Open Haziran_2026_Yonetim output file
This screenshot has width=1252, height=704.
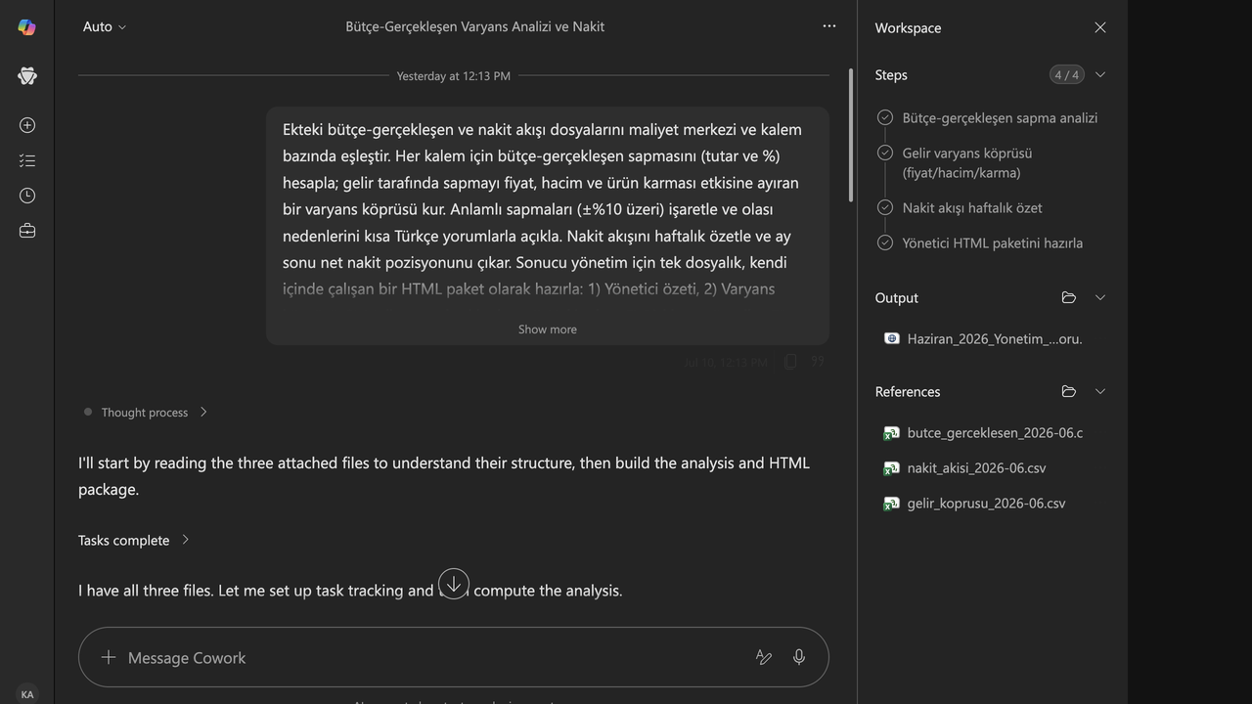coord(995,338)
